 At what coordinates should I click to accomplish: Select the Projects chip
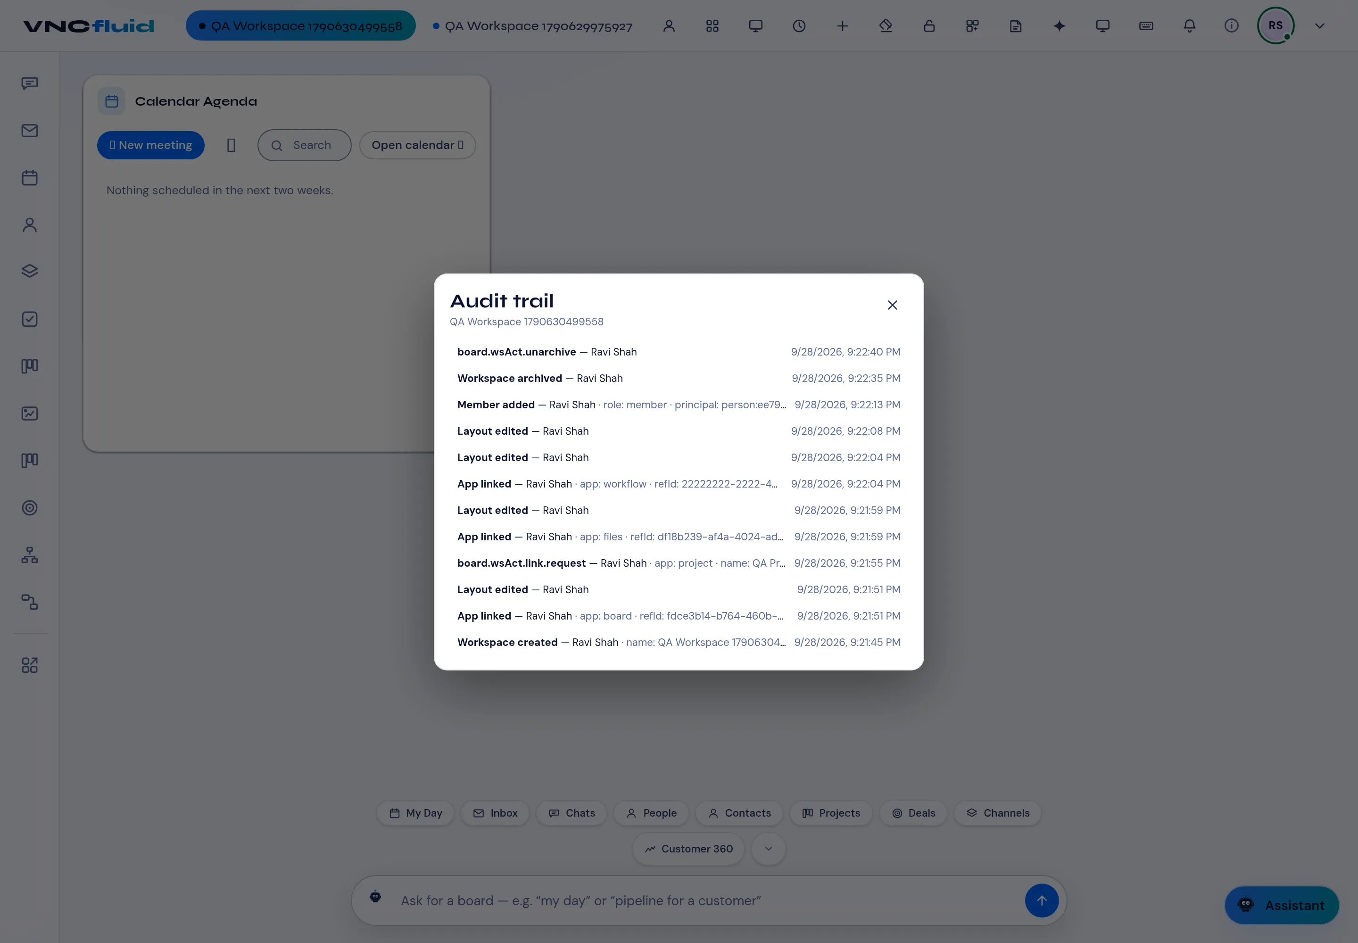tap(831, 813)
